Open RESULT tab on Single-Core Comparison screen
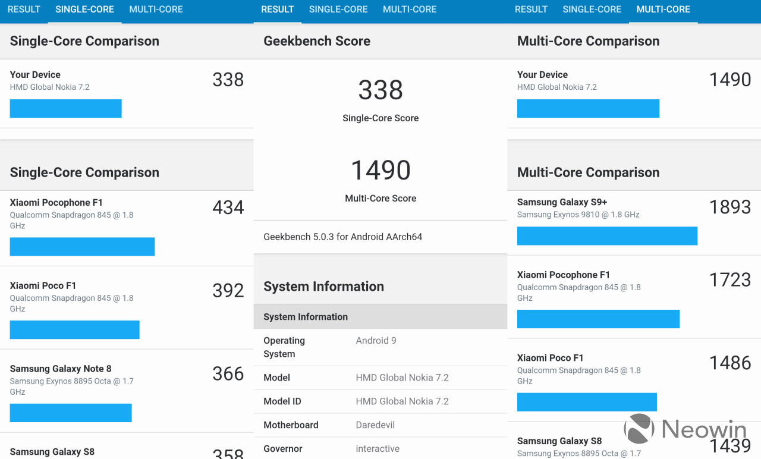 tap(24, 10)
